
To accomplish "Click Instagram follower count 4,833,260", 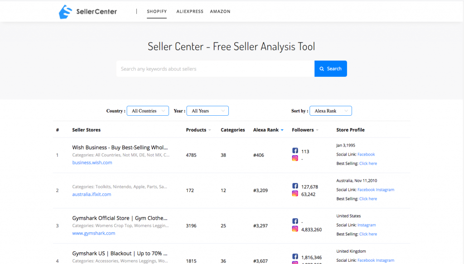I will [311, 230].
